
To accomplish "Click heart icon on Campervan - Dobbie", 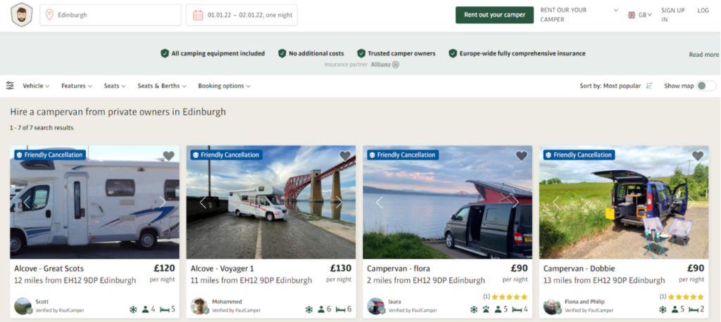I will pos(698,156).
